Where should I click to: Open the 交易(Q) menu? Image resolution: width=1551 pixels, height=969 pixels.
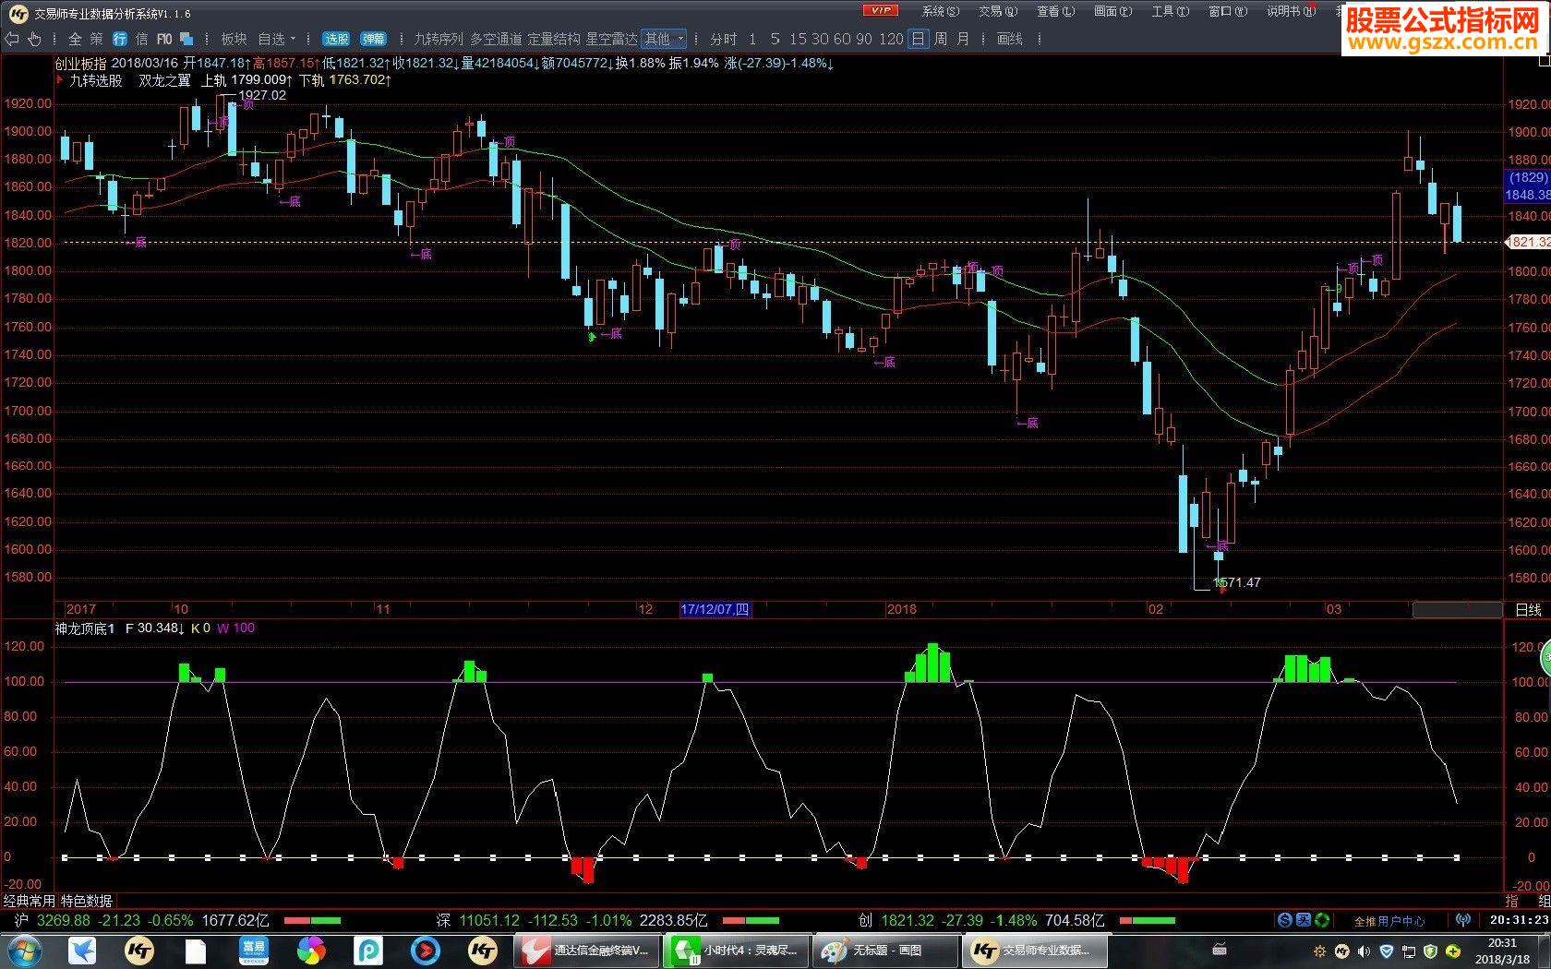tap(998, 11)
